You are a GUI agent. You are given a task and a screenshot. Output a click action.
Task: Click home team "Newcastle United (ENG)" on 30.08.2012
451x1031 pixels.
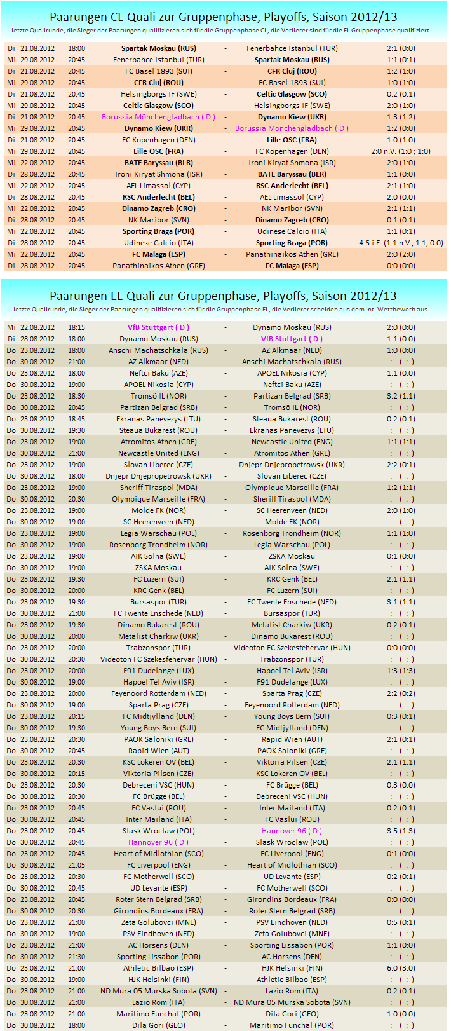(159, 453)
